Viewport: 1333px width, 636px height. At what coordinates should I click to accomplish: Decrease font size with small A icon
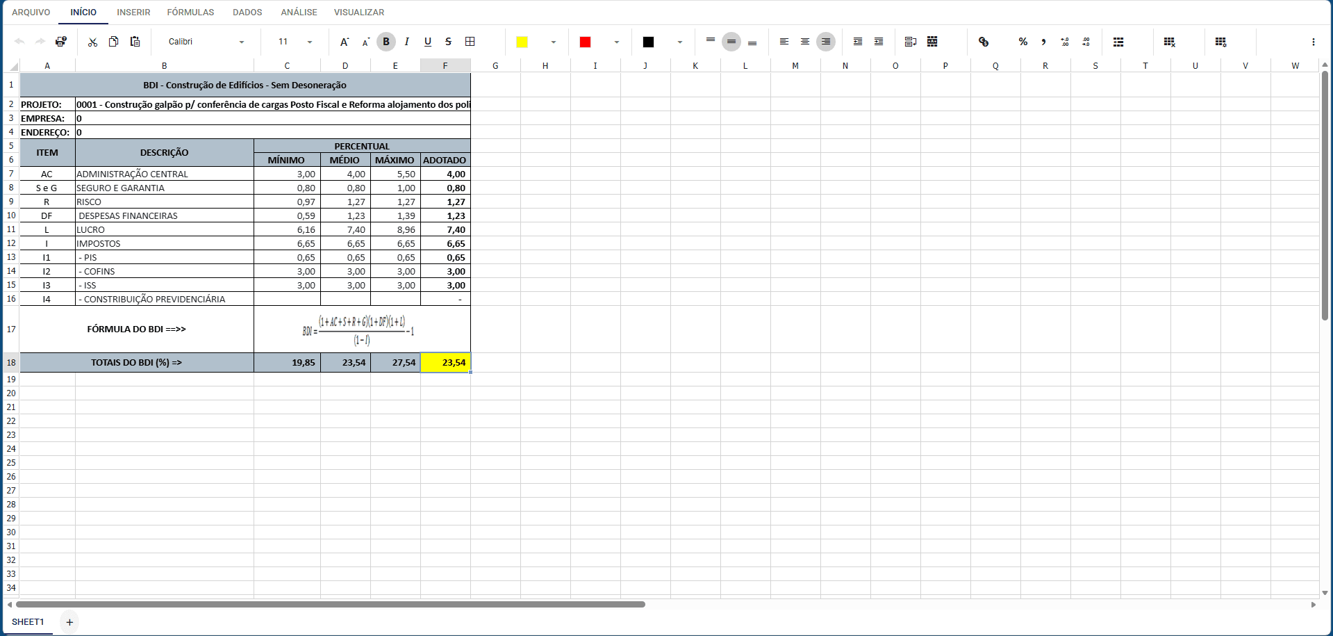tap(365, 42)
